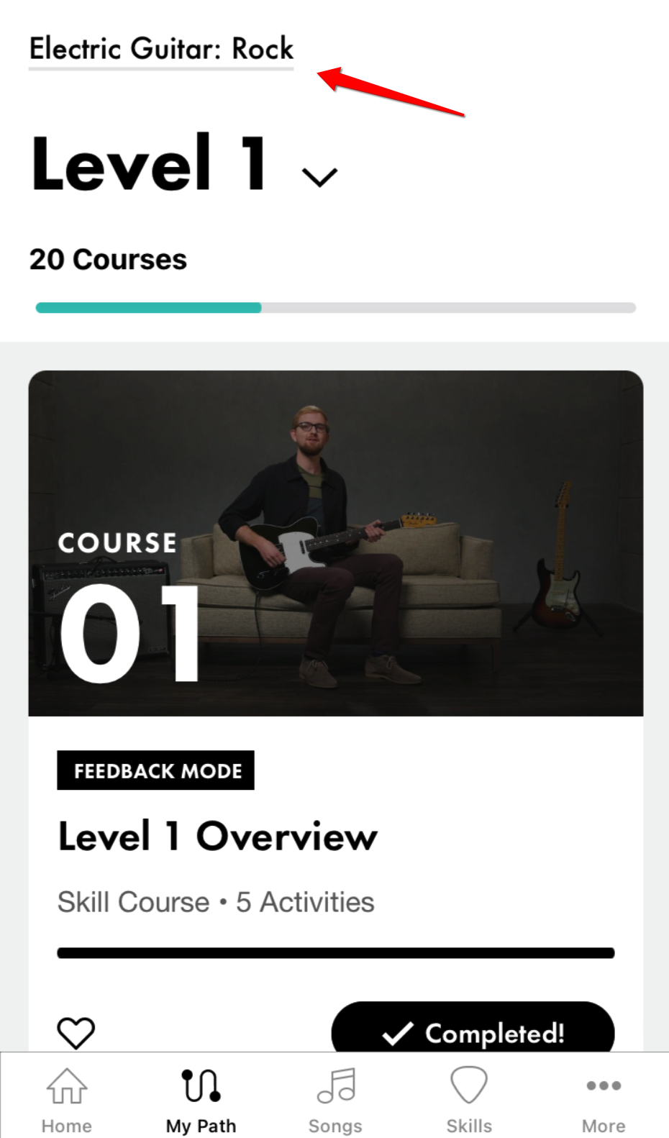Open the More three-dots icon
This screenshot has height=1138, width=669.
pyautogui.click(x=604, y=1085)
